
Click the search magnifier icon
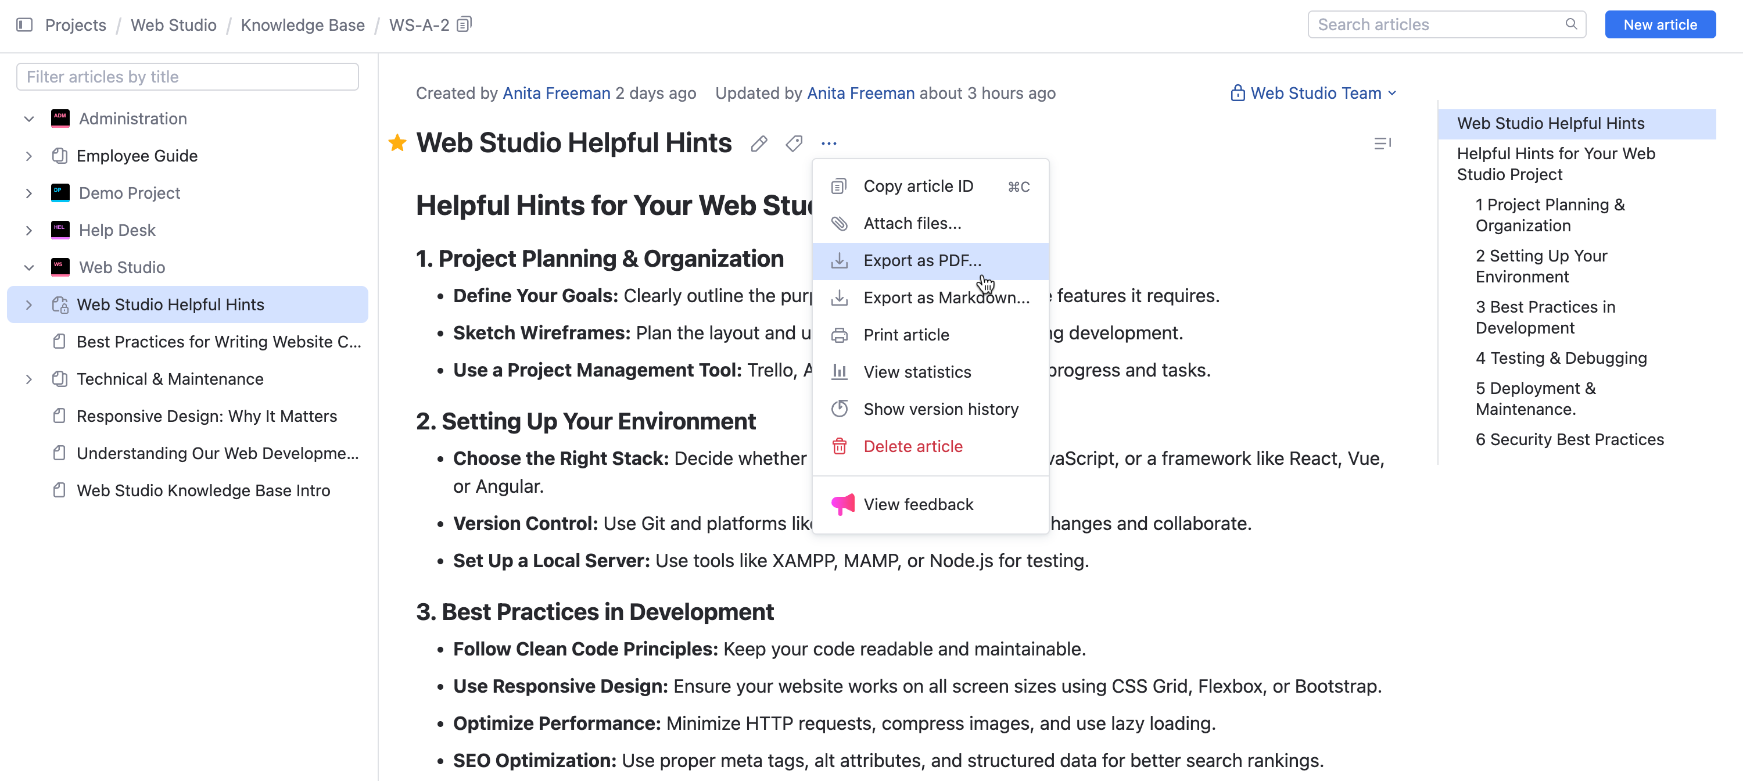[x=1571, y=24]
